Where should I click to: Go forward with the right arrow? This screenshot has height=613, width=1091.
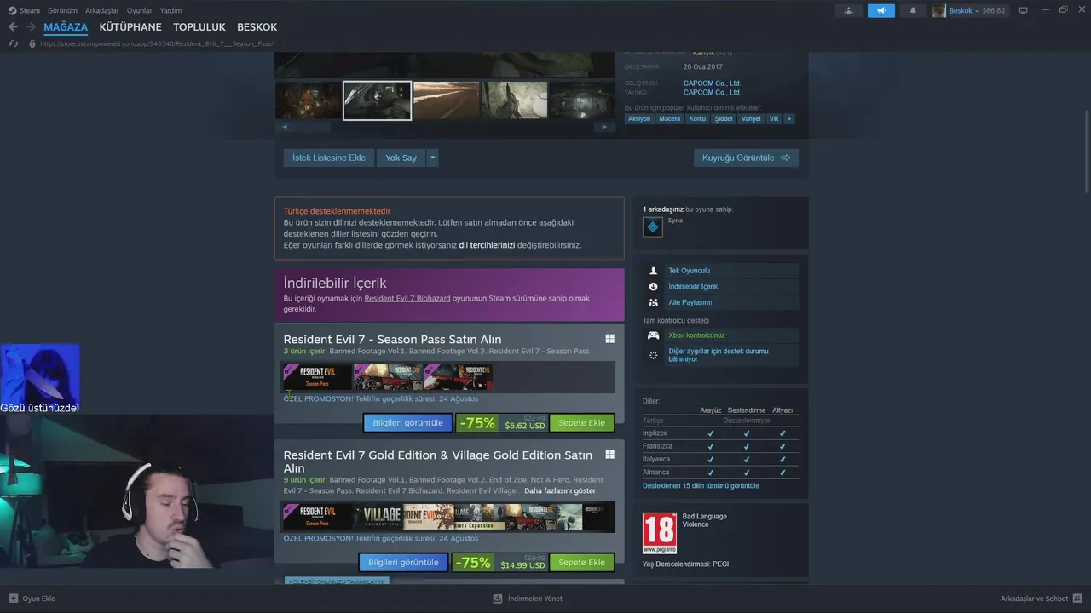pos(31,27)
